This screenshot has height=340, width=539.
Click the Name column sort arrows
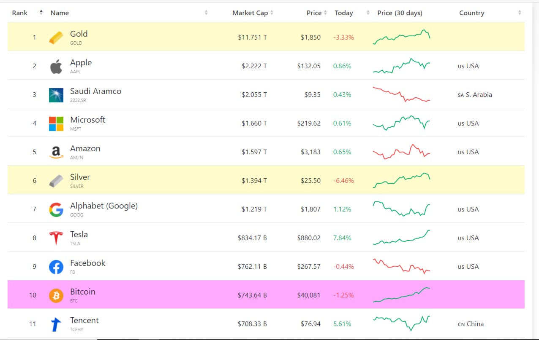pos(206,13)
